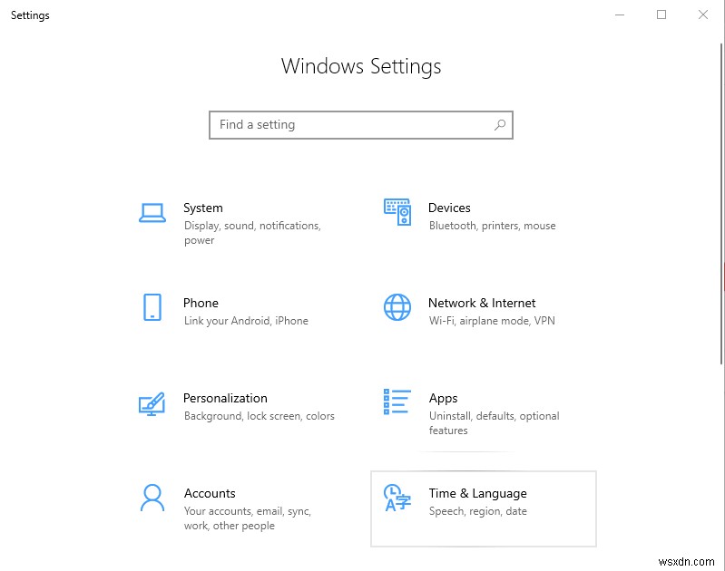Open Apps settings title
Viewport: 725px width, 571px height.
[x=443, y=399]
